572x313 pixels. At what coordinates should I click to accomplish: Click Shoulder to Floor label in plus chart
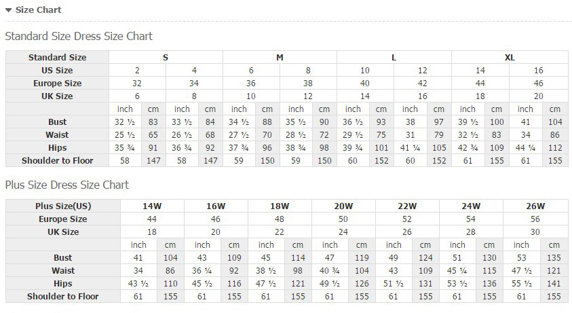[63, 297]
